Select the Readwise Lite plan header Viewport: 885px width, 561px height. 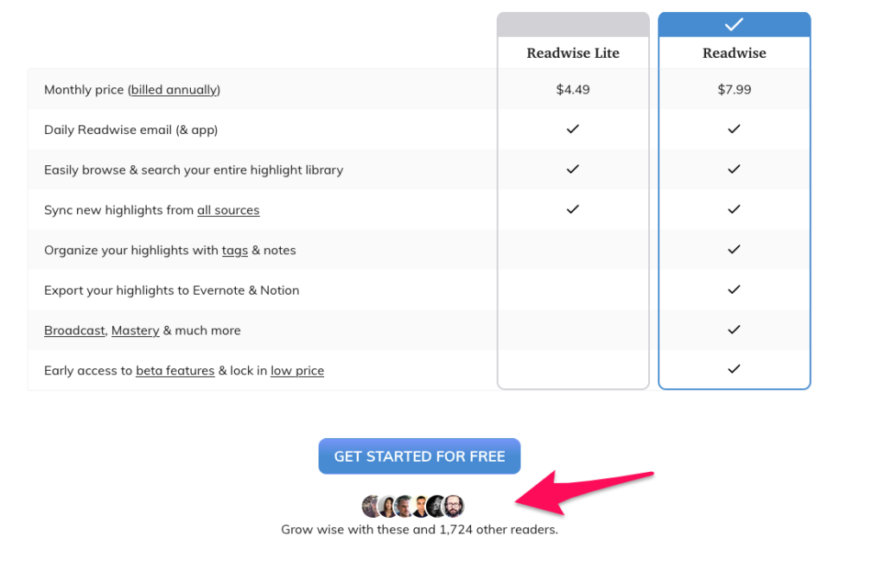click(x=573, y=53)
